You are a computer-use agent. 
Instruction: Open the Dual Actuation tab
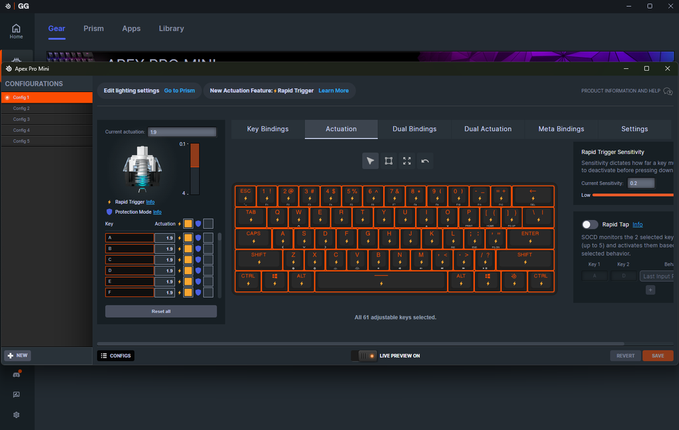click(x=487, y=129)
